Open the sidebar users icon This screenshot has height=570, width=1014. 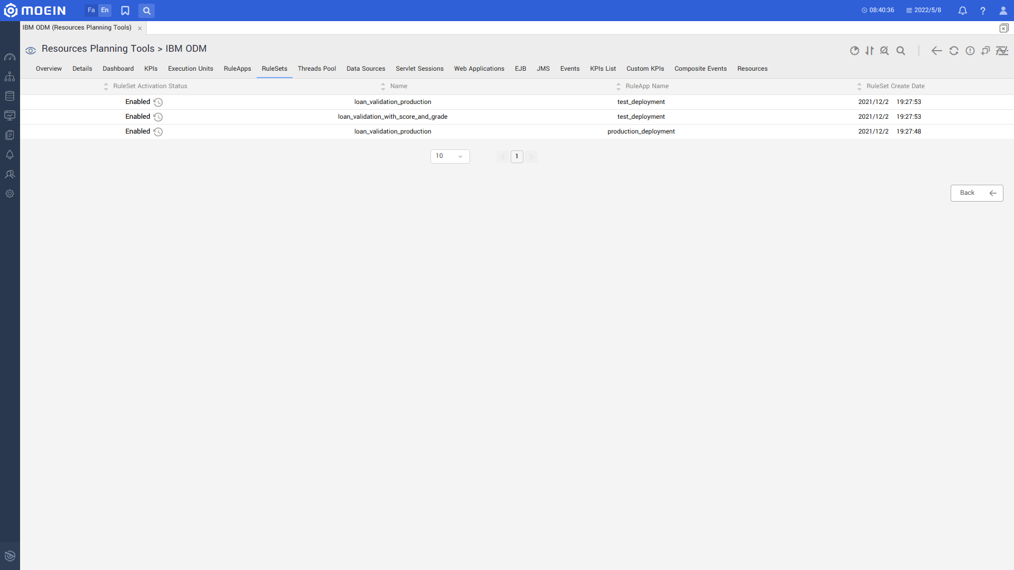pos(10,174)
